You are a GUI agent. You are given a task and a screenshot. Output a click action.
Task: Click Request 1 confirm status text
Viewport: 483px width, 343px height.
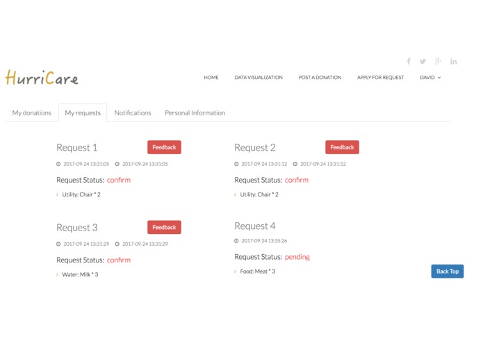[x=119, y=180]
